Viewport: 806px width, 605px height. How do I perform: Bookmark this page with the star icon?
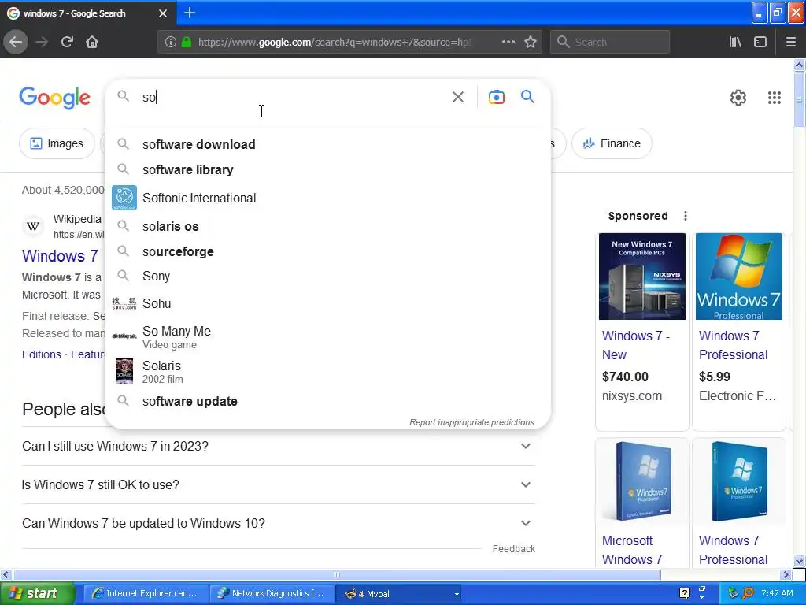531,42
